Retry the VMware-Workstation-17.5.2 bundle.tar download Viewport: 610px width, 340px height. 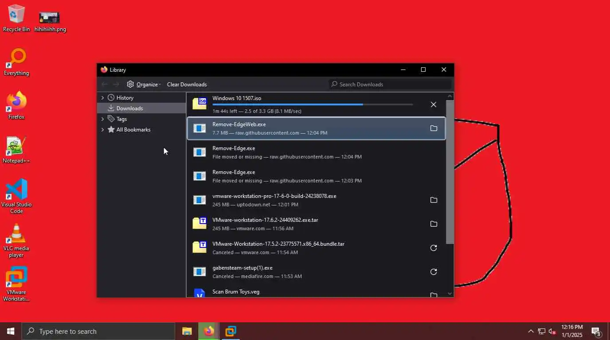coord(434,248)
